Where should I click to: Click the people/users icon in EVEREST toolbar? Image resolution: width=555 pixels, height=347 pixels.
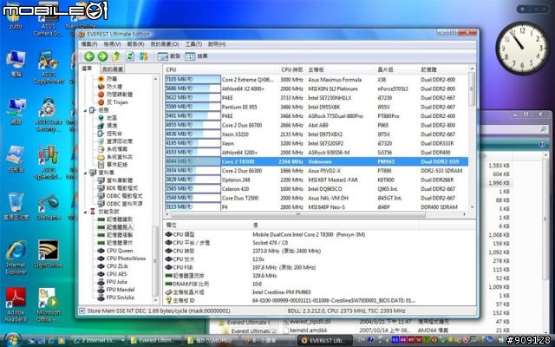pos(143,56)
